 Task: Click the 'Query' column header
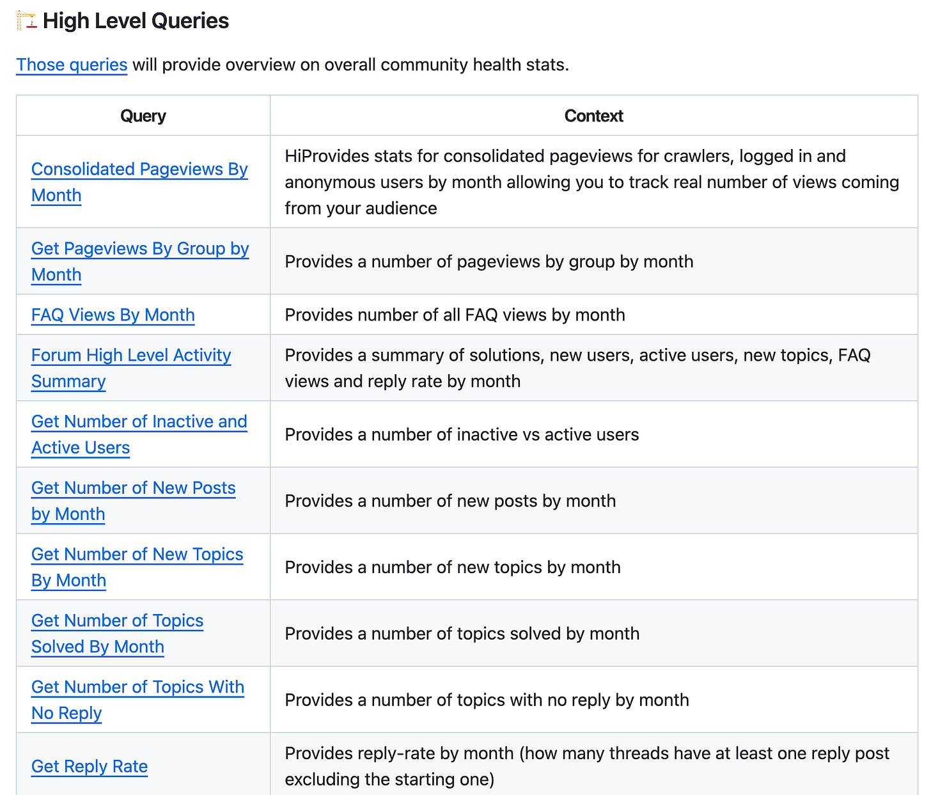pos(143,116)
